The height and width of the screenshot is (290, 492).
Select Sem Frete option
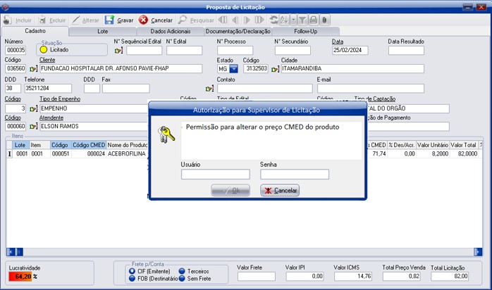point(182,278)
